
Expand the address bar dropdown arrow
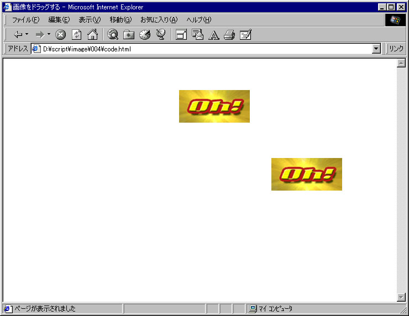pyautogui.click(x=376, y=49)
